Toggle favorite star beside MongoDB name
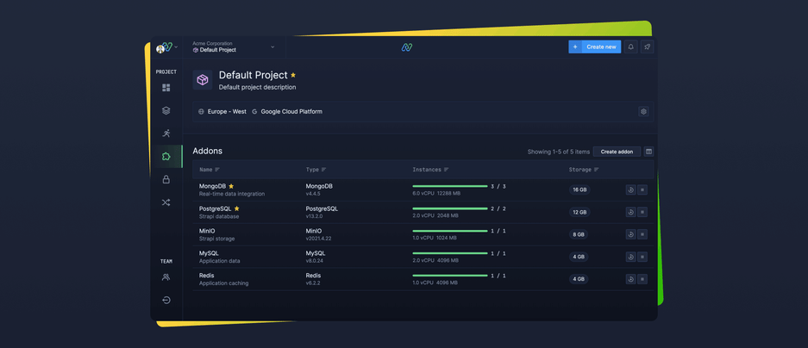This screenshot has height=348, width=808. pyautogui.click(x=231, y=186)
